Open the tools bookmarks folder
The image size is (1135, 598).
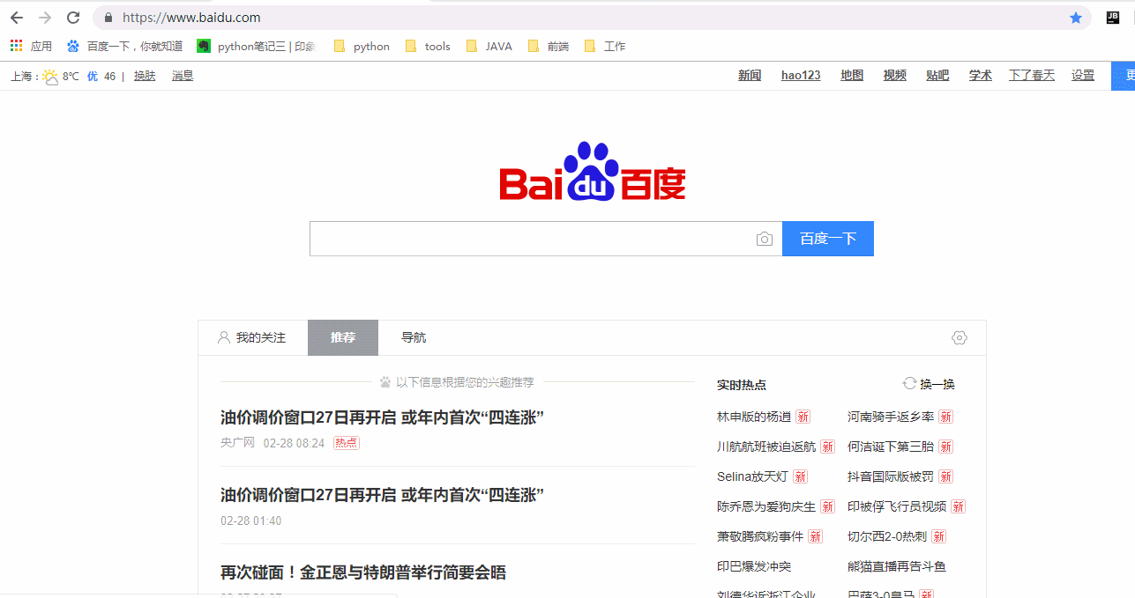pyautogui.click(x=428, y=46)
